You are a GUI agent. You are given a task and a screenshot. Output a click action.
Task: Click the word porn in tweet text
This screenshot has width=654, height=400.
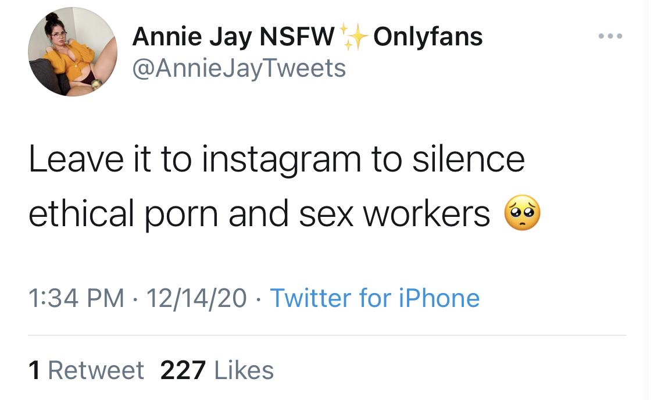point(181,216)
